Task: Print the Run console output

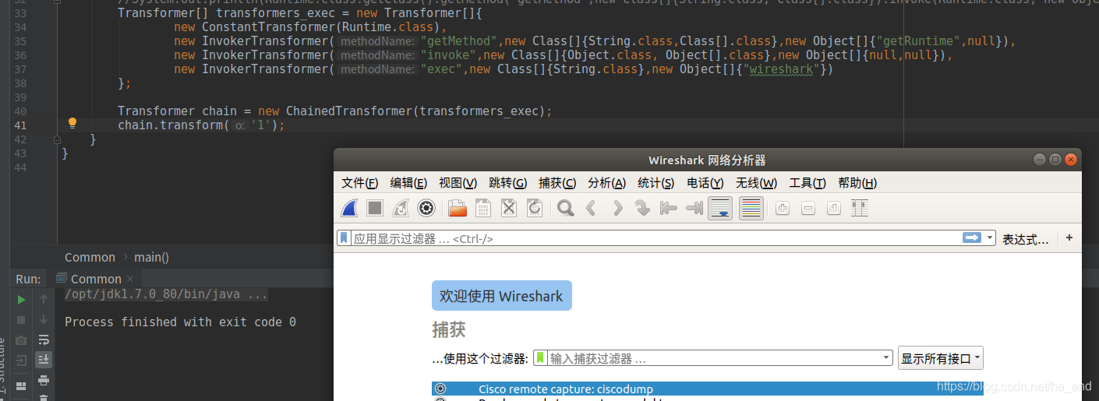Action: click(x=44, y=381)
